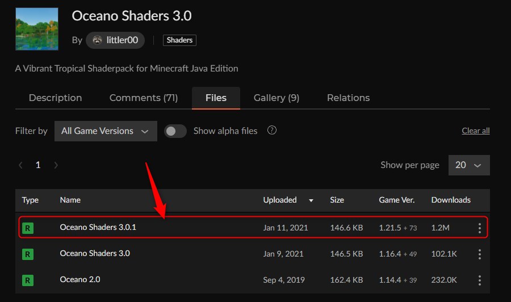511x302 pixels.
Task: Expand the All Game Versions filter
Action: (106, 131)
